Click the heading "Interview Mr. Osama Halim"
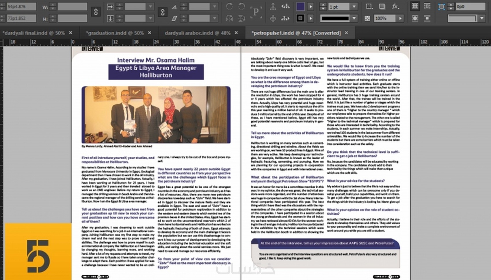Image resolution: width=491 pixels, height=280 pixels. point(156,60)
